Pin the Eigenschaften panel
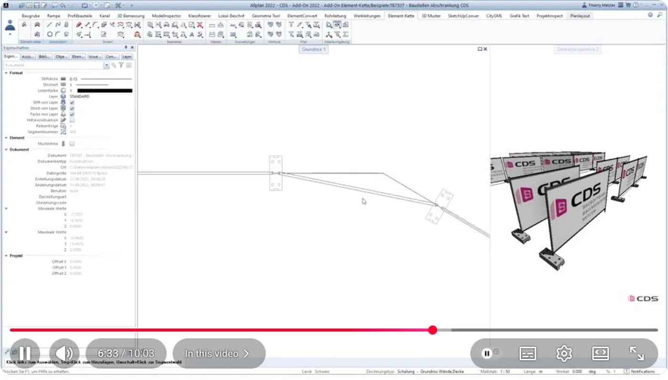The height and width of the screenshot is (380, 668). point(126,48)
